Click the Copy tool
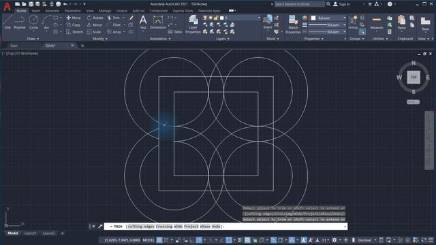 [74, 24]
